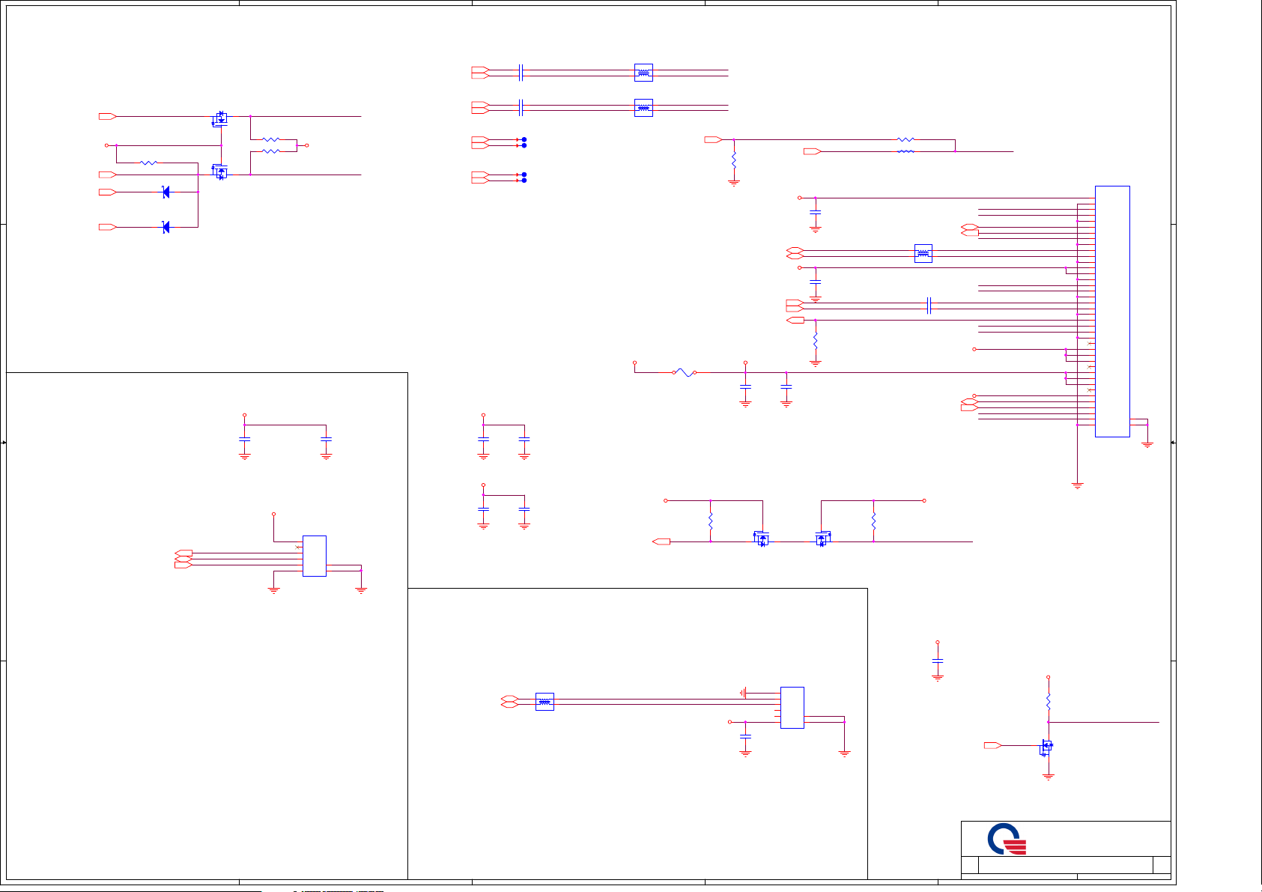Select the tall multi-pin connector symbol
Viewport: 1262px width, 892px height.
coord(1112,312)
